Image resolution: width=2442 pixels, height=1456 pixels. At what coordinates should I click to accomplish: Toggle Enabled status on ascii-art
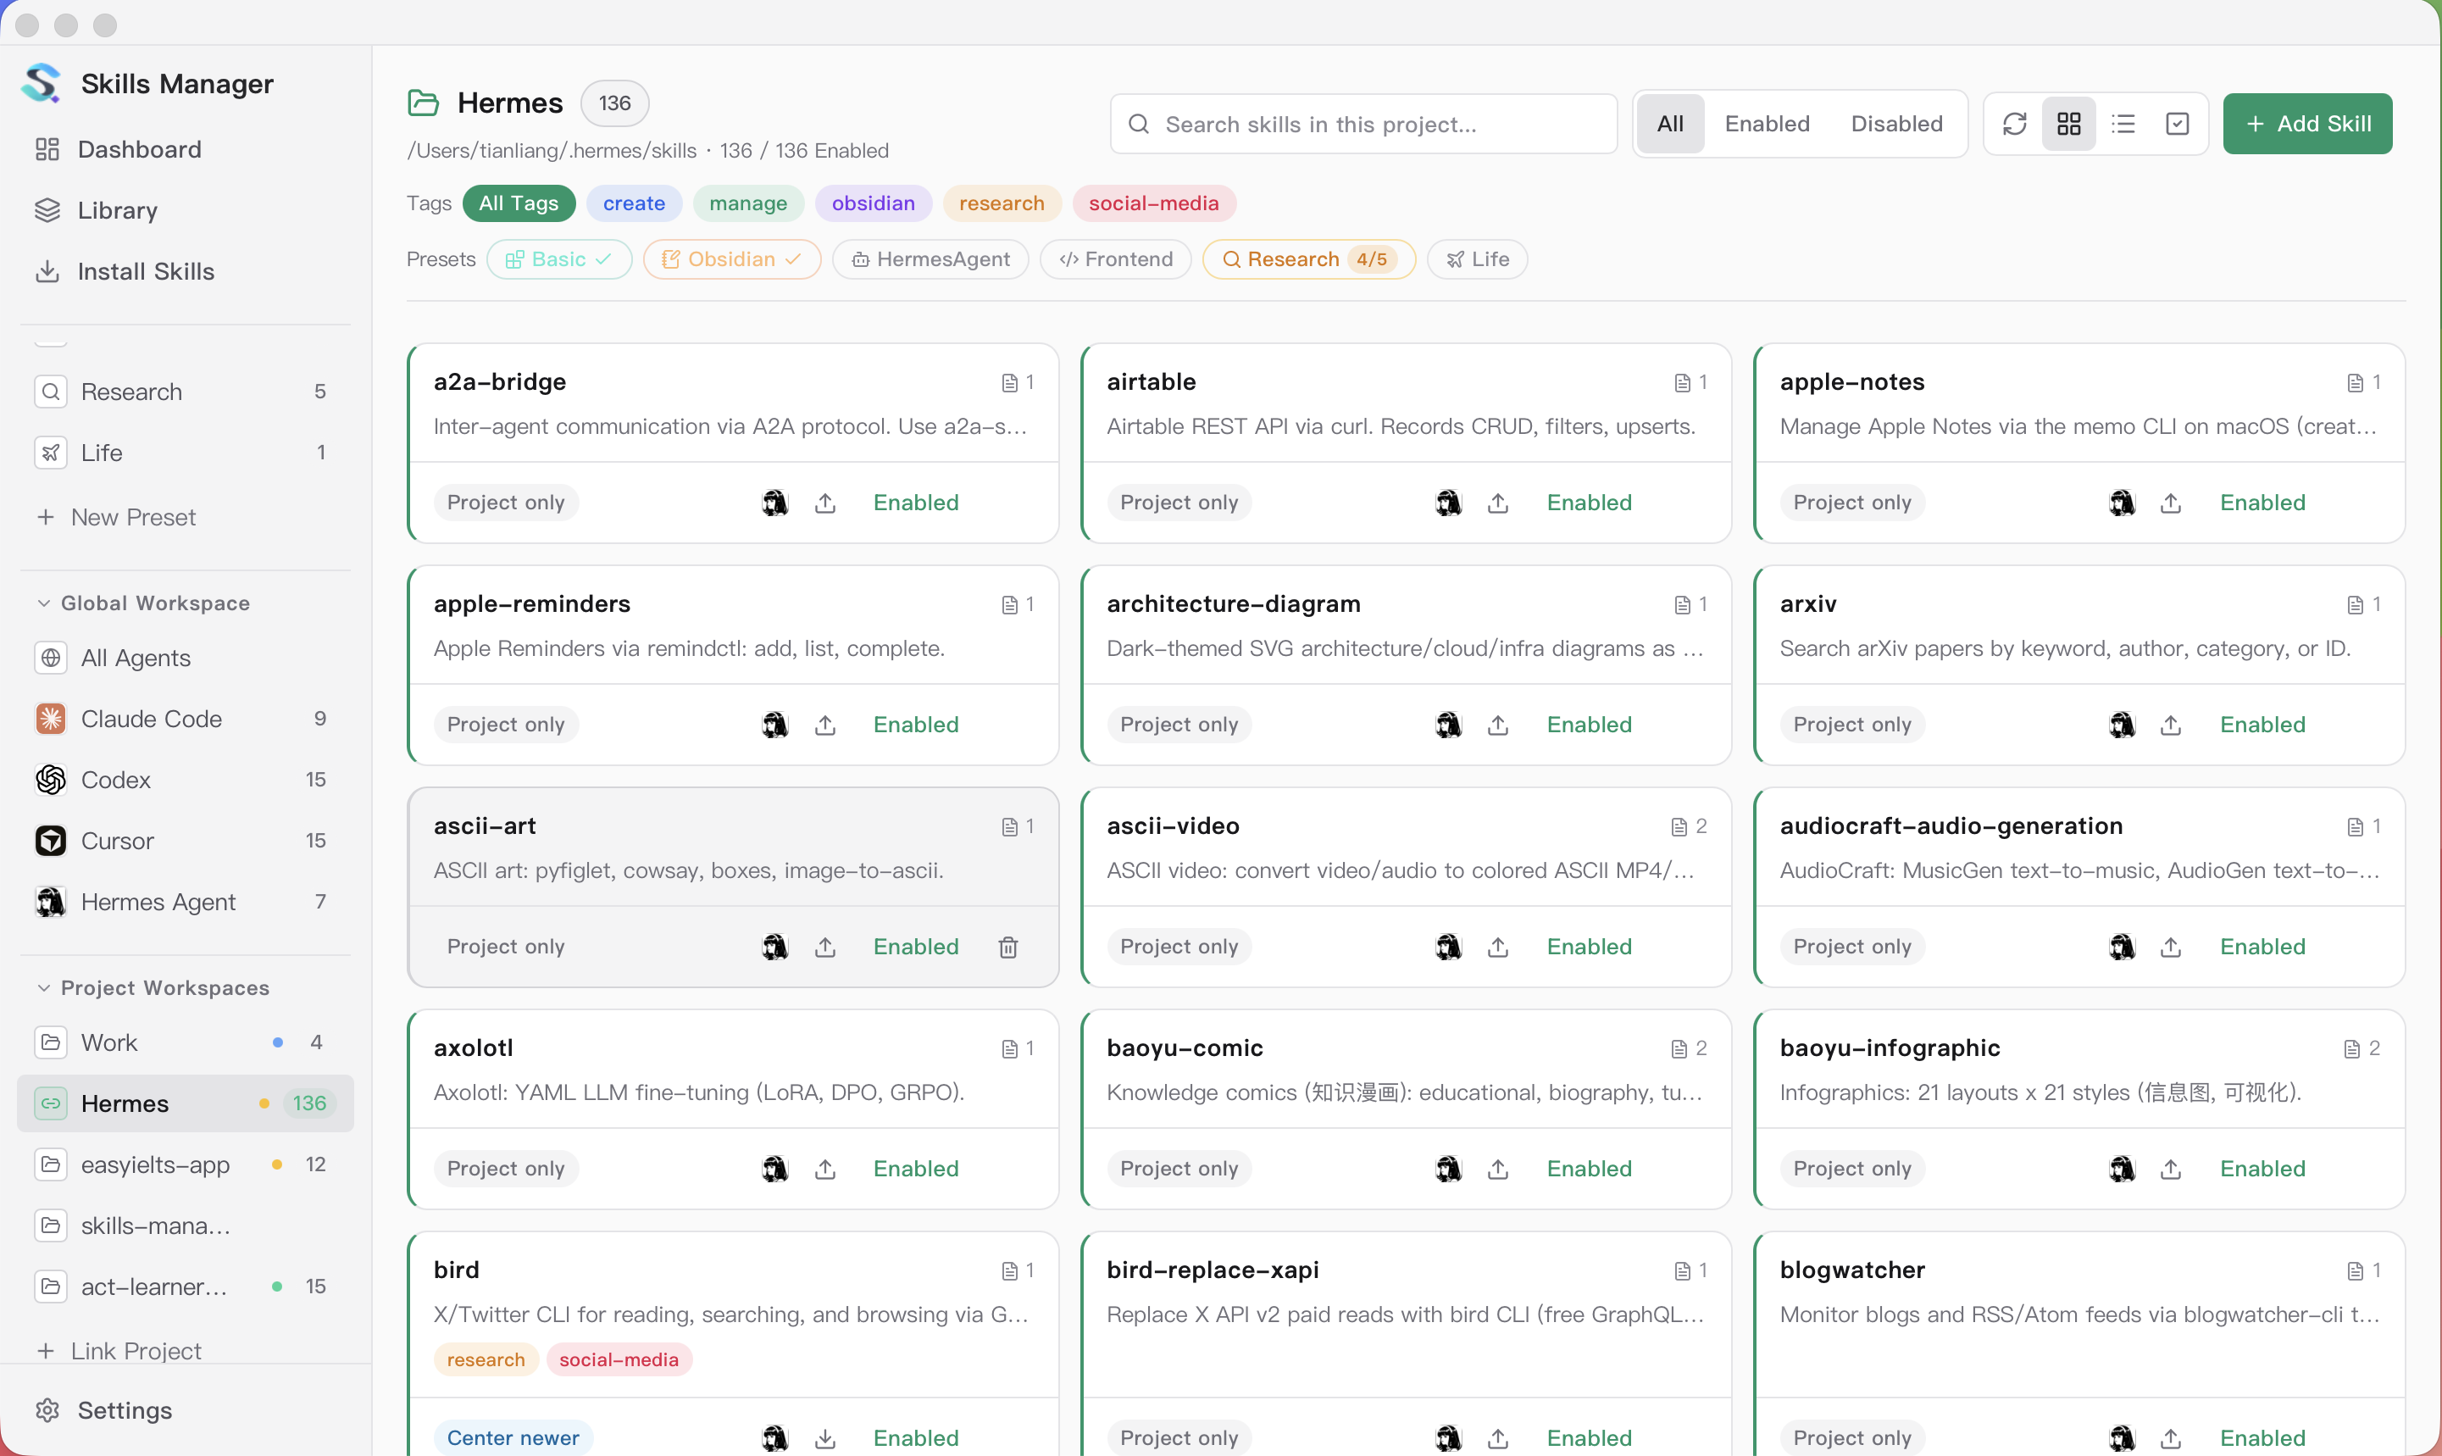click(x=916, y=947)
